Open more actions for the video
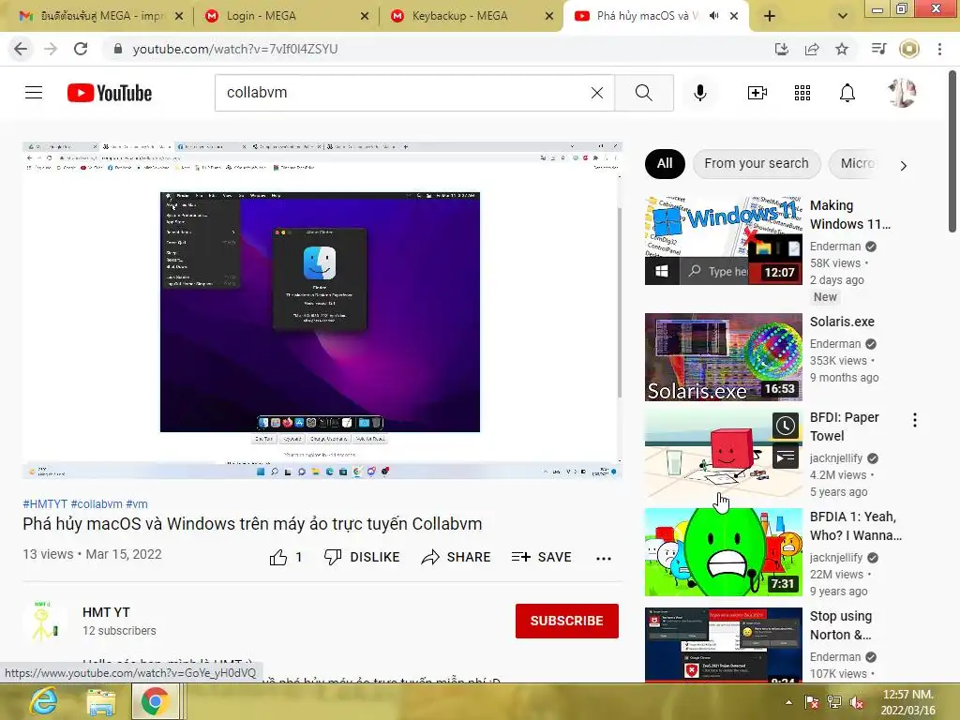 [x=604, y=558]
